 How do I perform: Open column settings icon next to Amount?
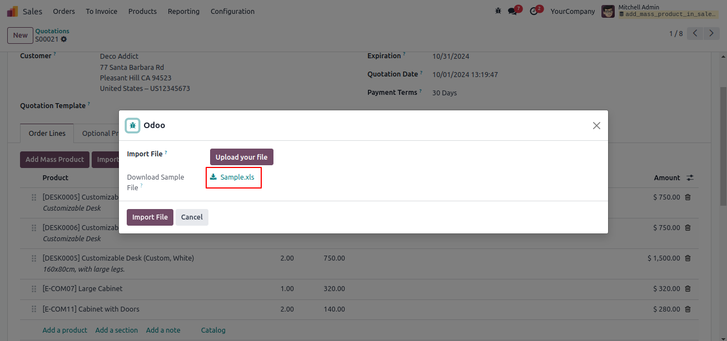(690, 178)
